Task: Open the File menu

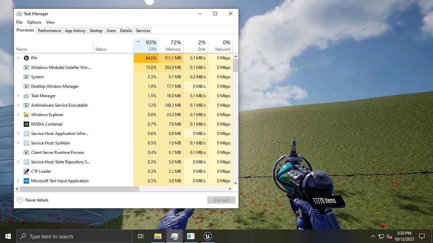Action: [19, 22]
